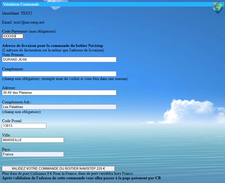This screenshot has height=183, width=225.
Task: Select the empty Complement input field
Action: pos(59,74)
